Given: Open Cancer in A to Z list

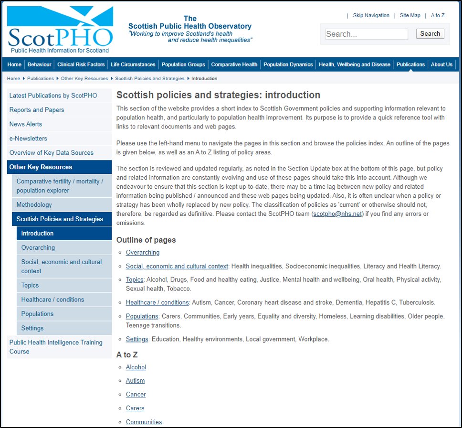Looking at the screenshot, I should point(136,395).
